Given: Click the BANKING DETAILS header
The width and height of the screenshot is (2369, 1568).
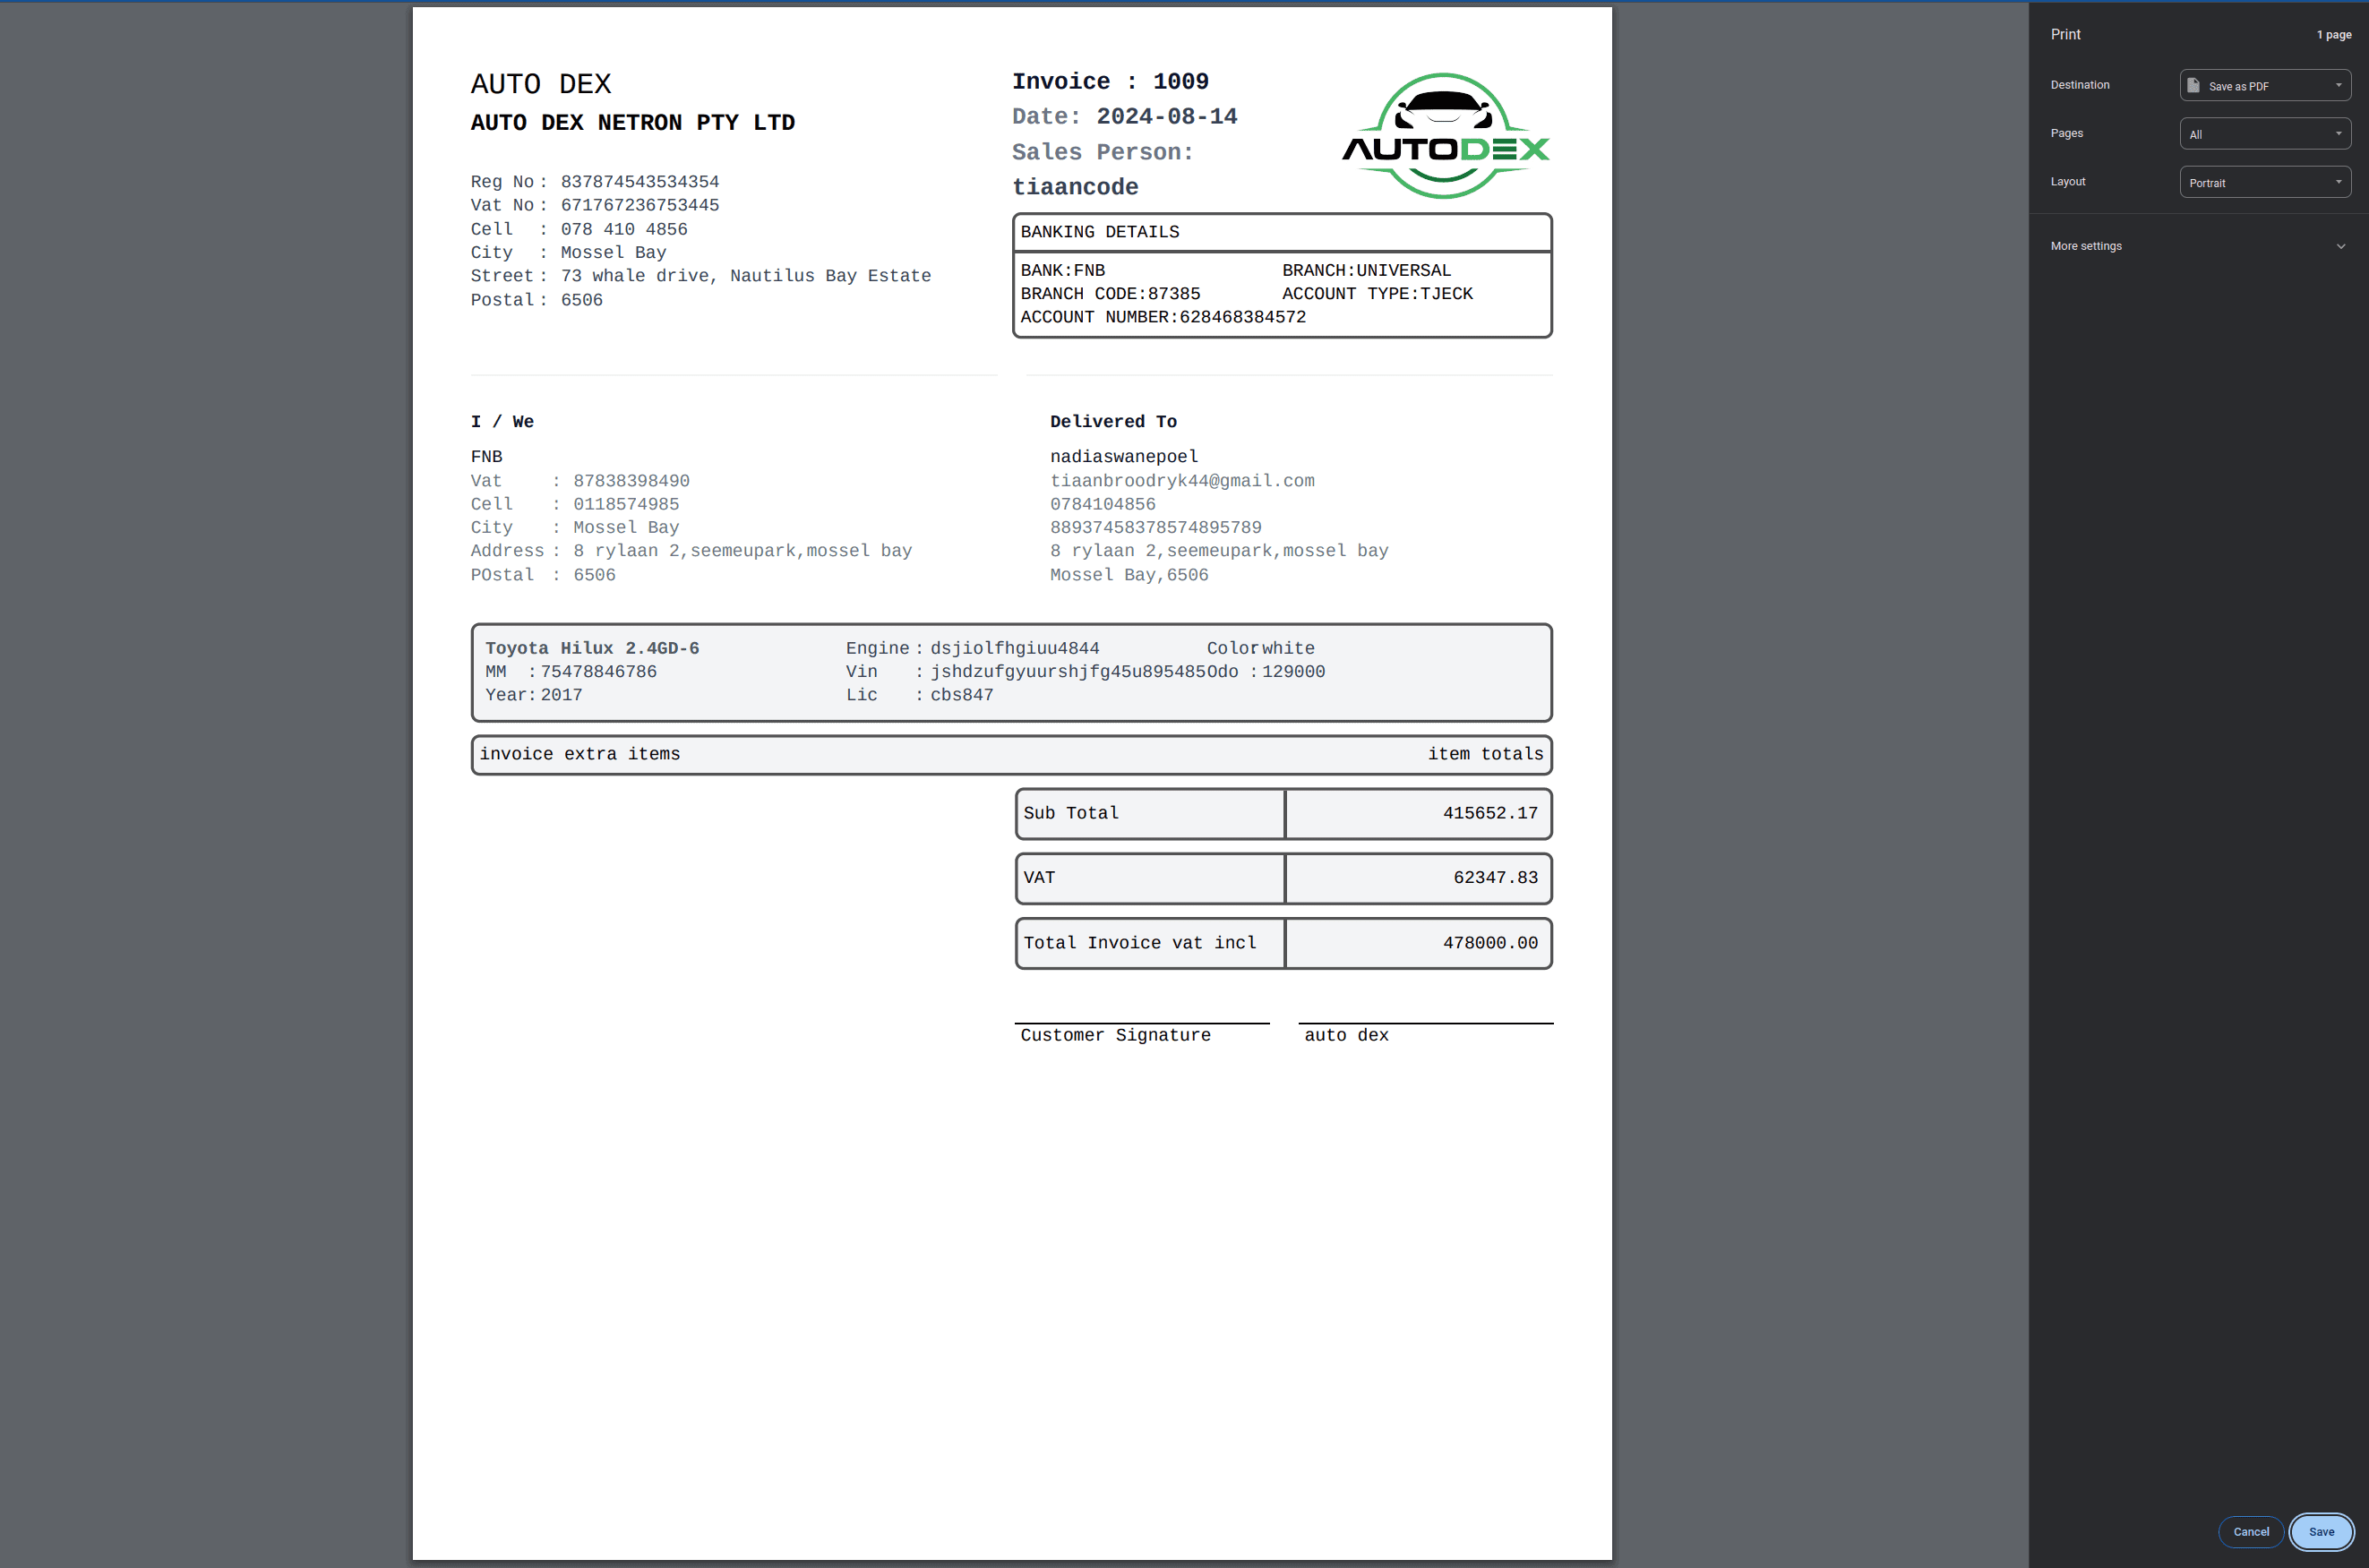Looking at the screenshot, I should click(1100, 232).
